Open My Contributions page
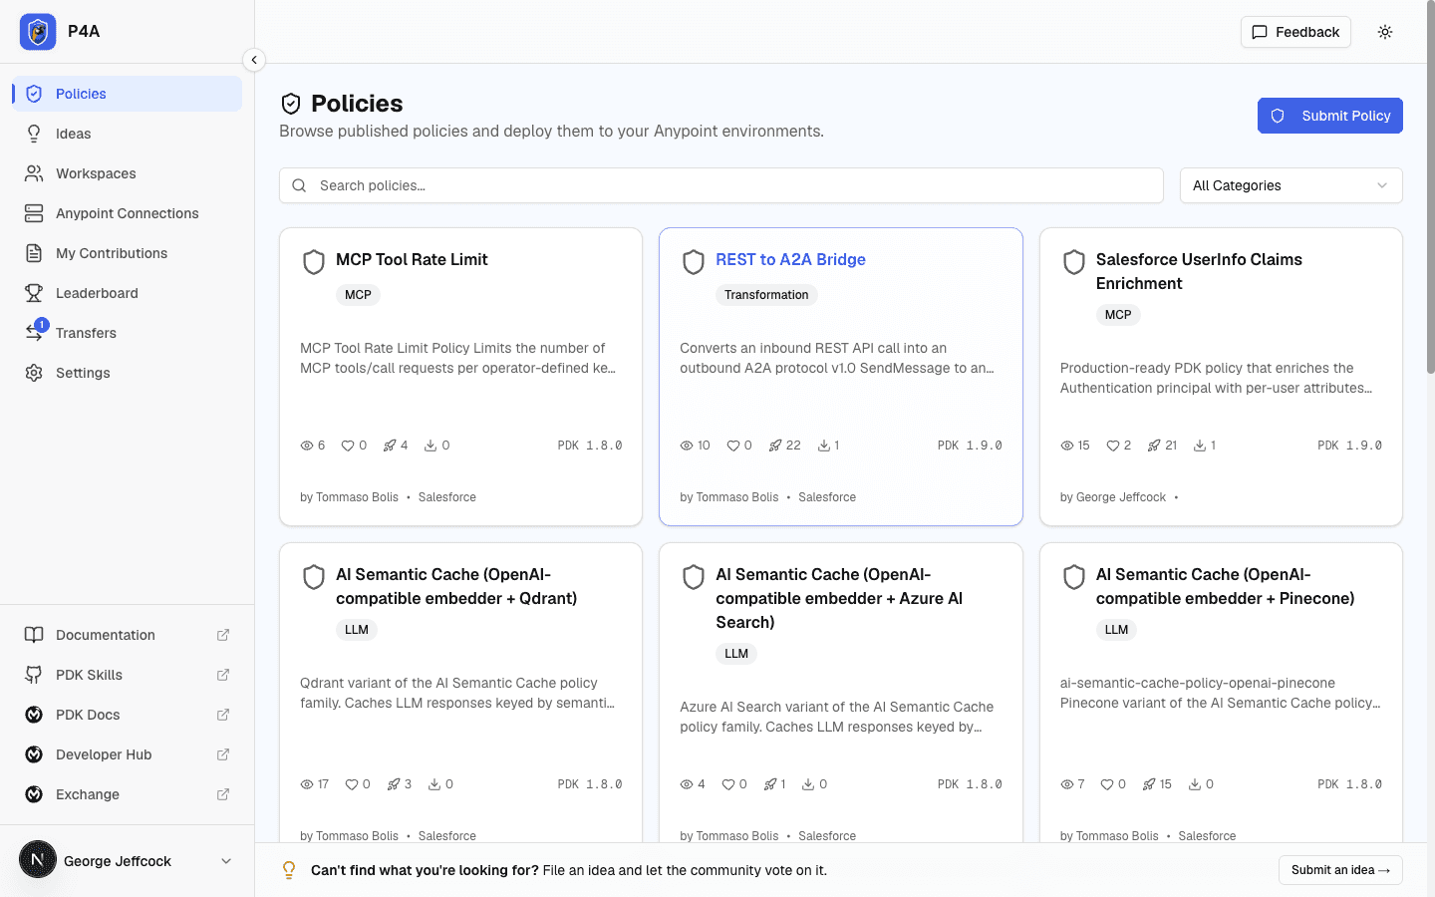 (128, 253)
